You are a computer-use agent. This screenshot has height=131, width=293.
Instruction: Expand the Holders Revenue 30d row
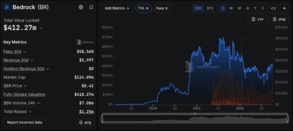(48, 69)
